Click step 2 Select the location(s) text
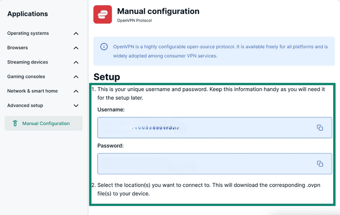 208,189
